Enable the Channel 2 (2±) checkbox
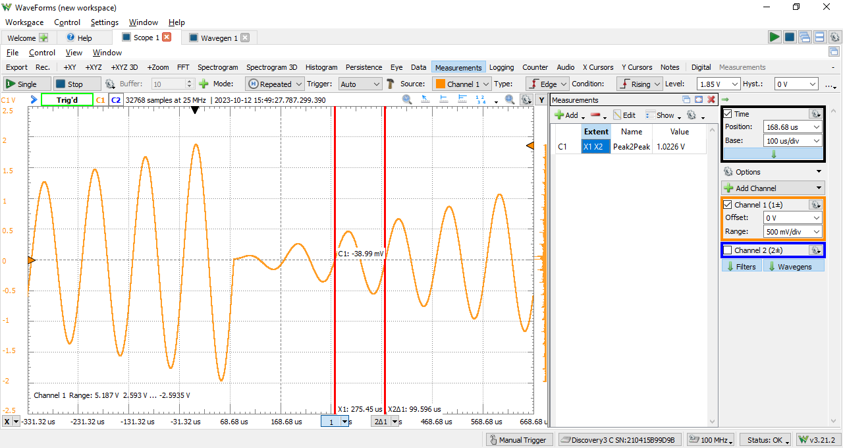The width and height of the screenshot is (843, 448). click(x=726, y=250)
